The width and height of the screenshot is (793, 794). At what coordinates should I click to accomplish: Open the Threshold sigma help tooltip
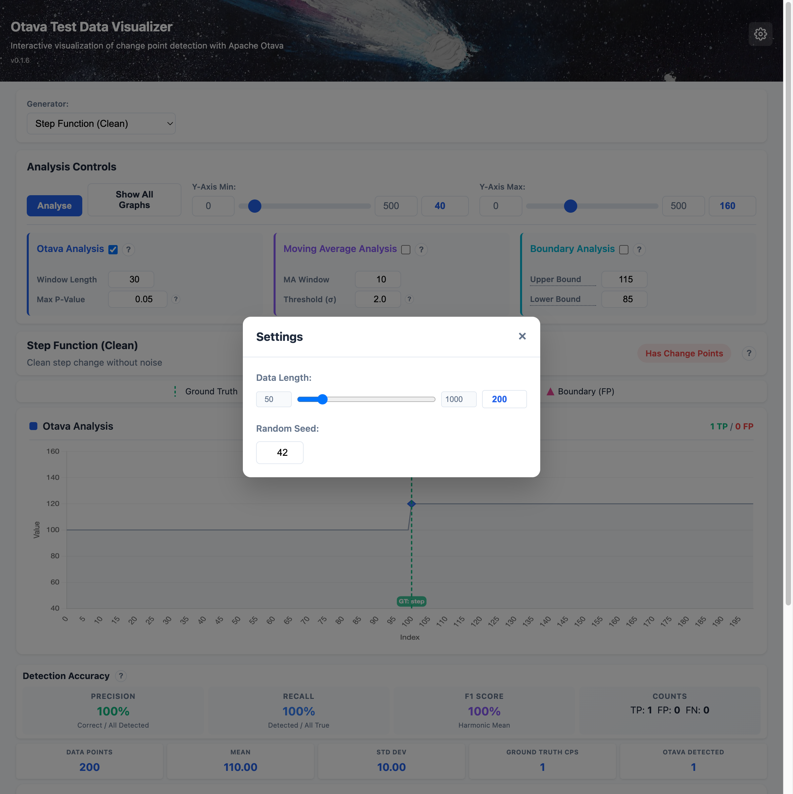coord(409,299)
